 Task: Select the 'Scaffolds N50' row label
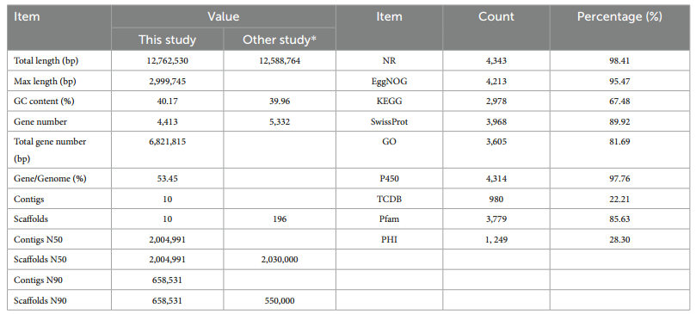[40, 259]
